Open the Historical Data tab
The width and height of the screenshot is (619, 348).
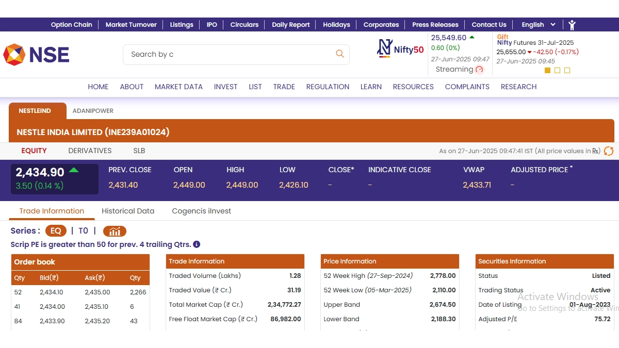(128, 211)
